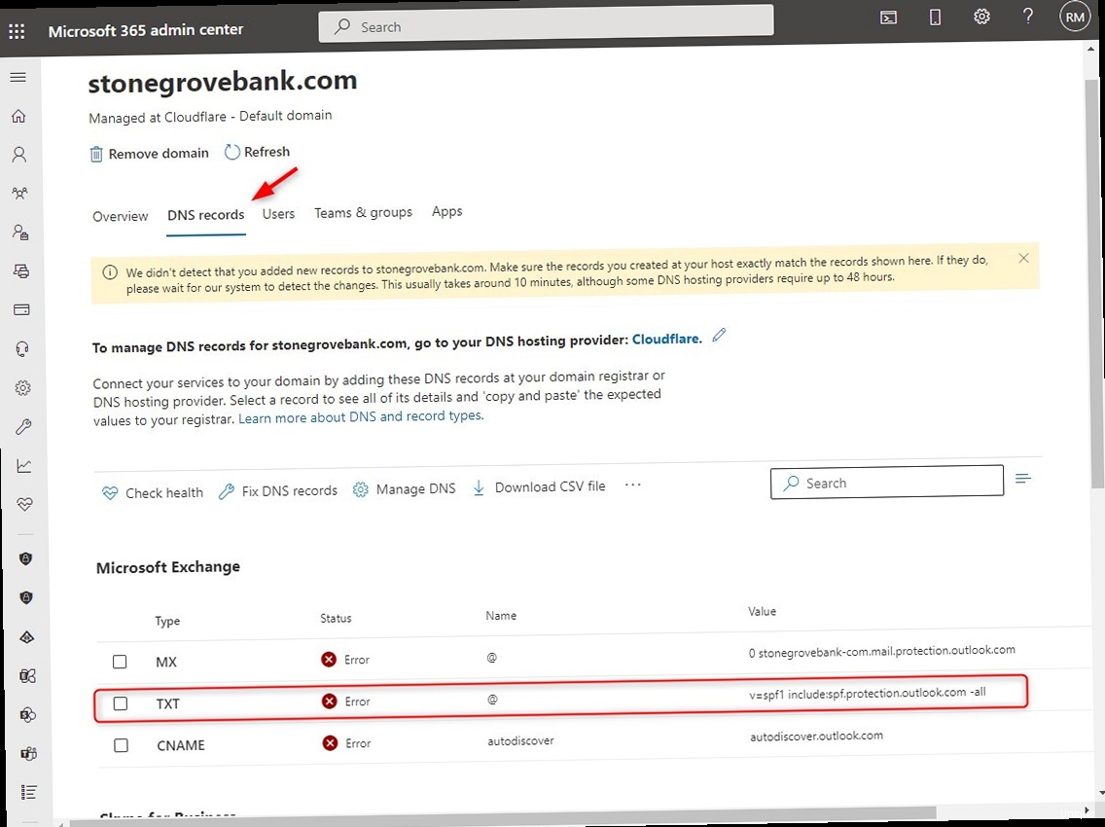Viewport: 1105px width, 827px height.
Task: Open Cloud Shell terminal icon in header
Action: 888,17
